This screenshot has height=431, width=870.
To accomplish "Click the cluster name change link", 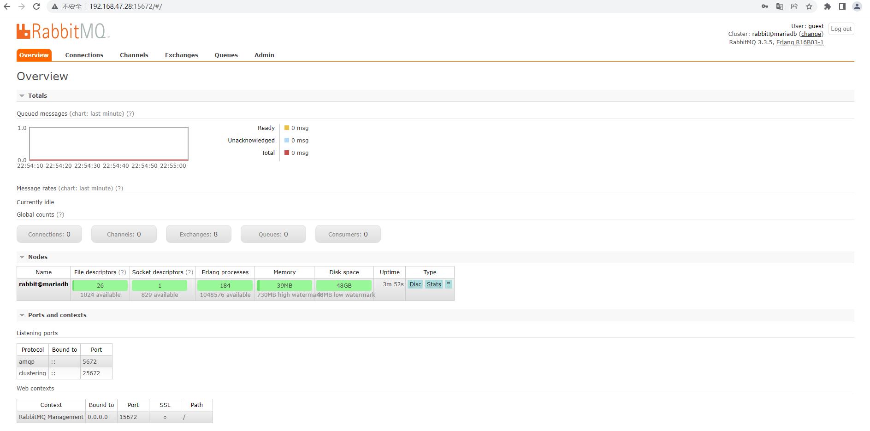I will pos(811,34).
